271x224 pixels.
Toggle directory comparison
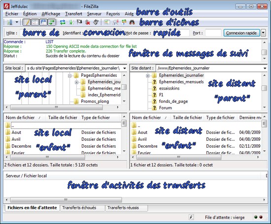click(x=115, y=22)
